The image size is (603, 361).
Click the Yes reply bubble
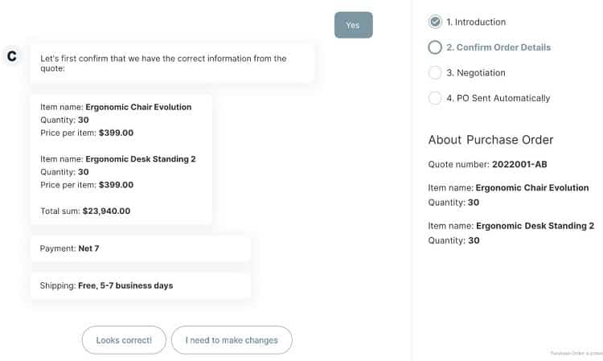coord(354,25)
